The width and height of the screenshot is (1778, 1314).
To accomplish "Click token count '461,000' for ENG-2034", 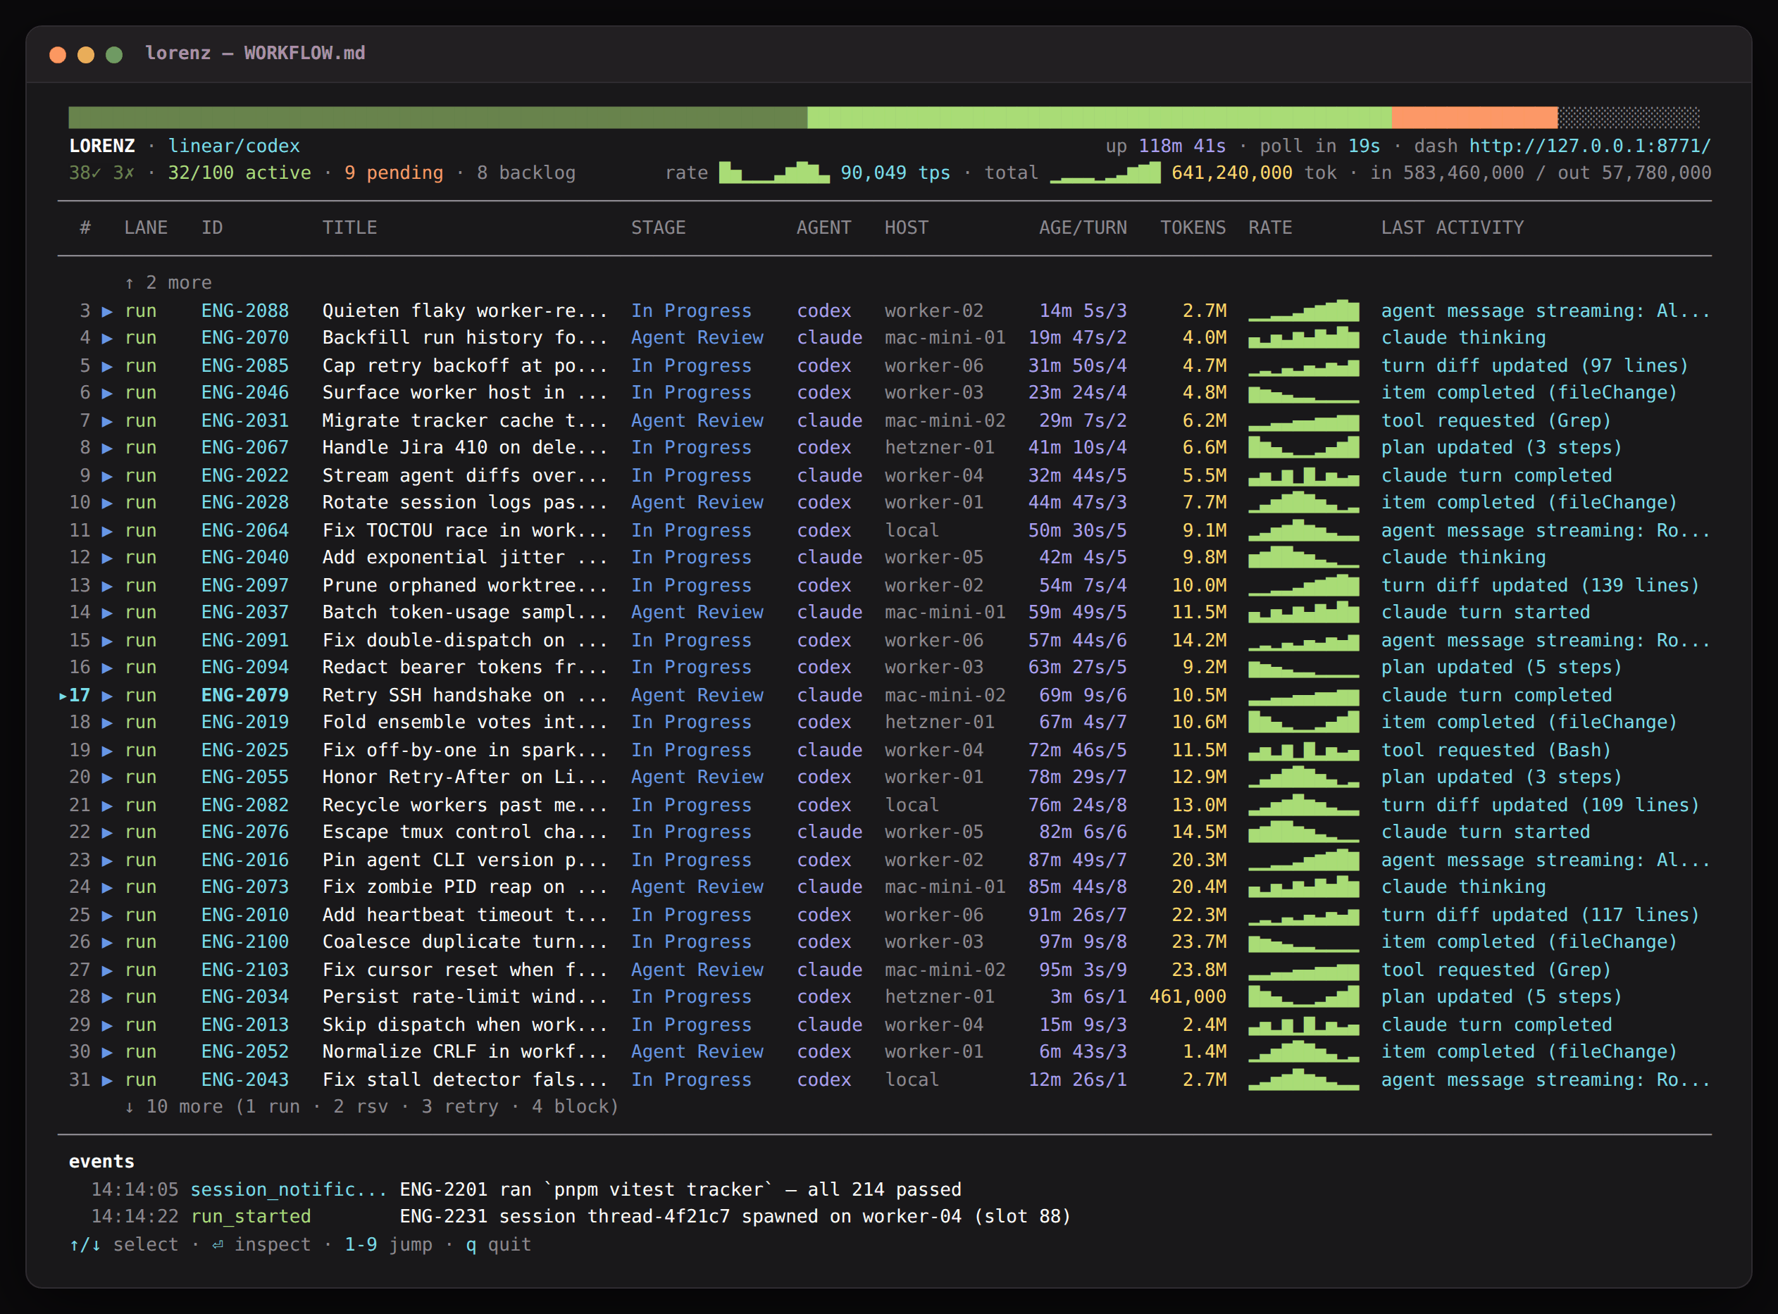I will [x=1188, y=996].
